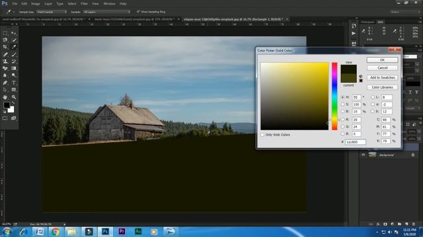This screenshot has width=423, height=237.
Task: Select the Pen tool
Action: pos(5,83)
